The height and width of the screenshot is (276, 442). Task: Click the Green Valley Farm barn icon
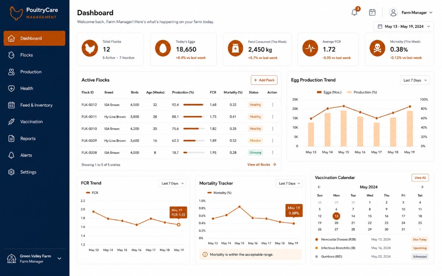12,258
